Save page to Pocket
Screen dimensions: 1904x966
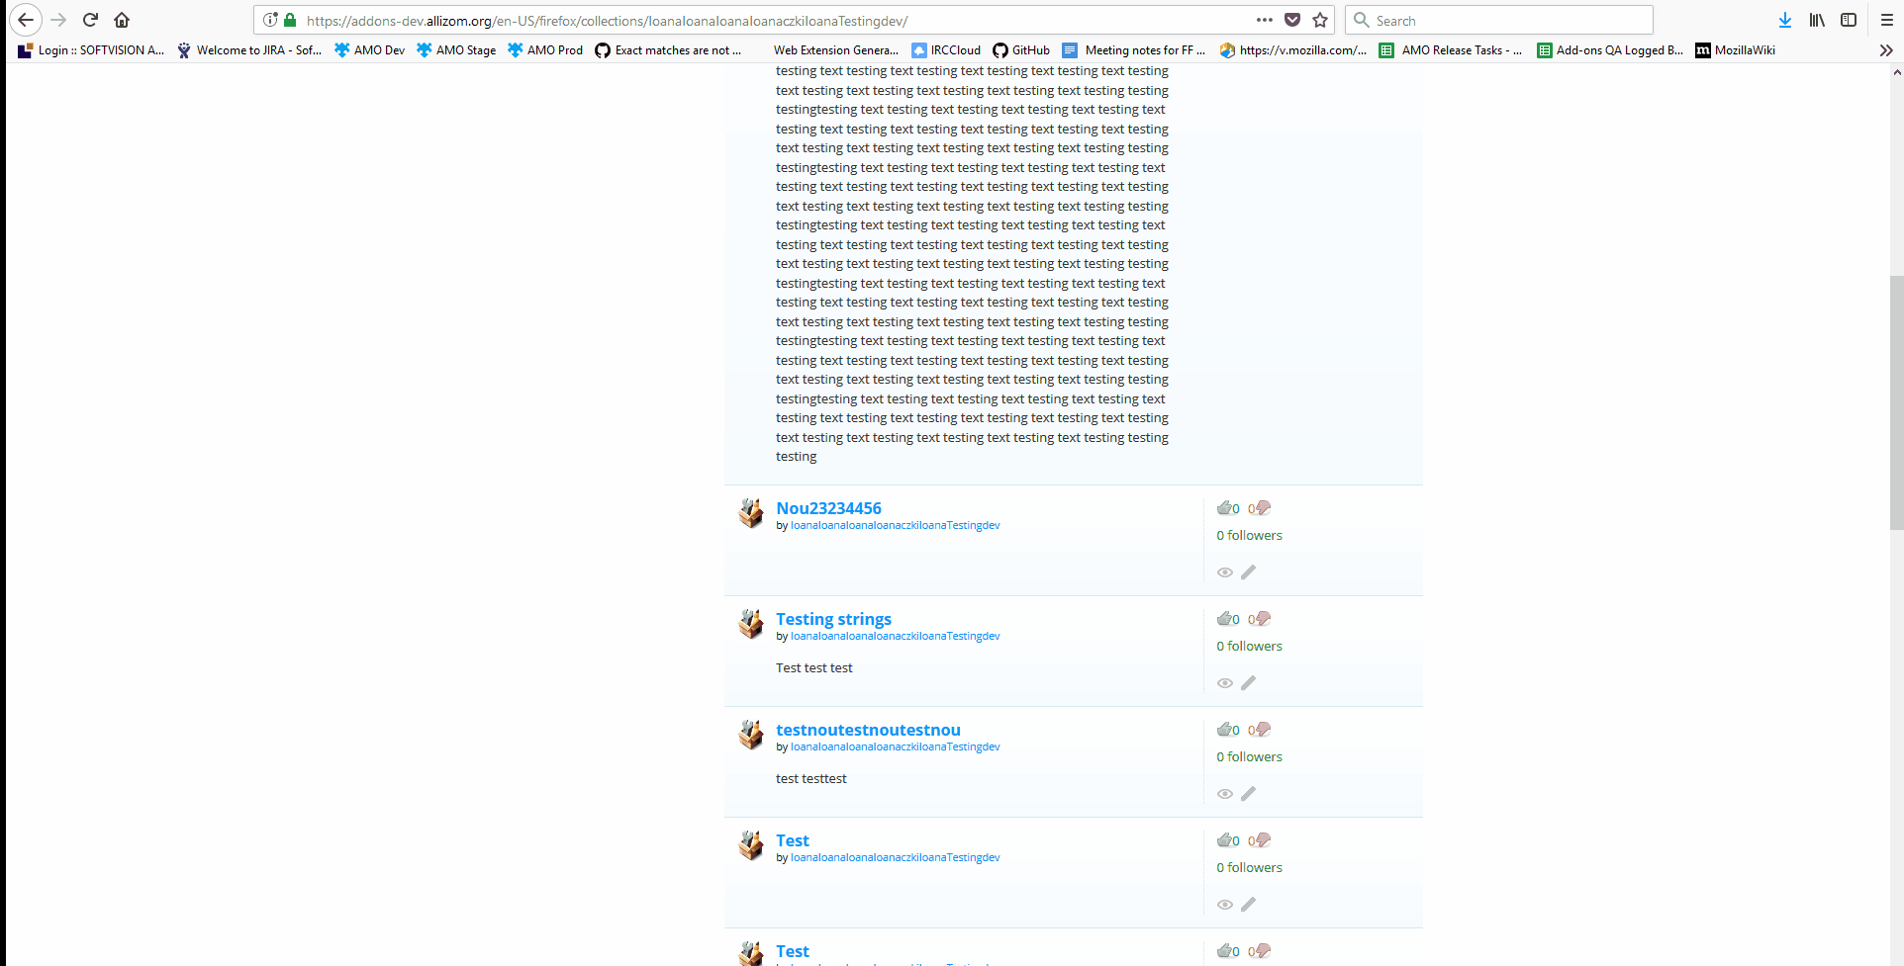coord(1292,20)
